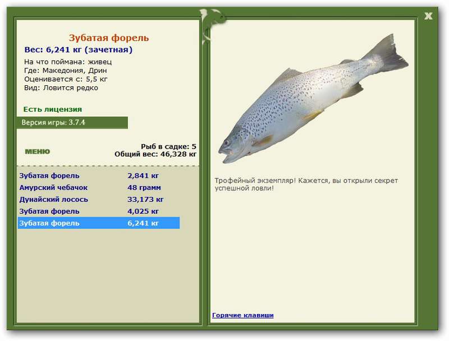Viewport: 449px width, 341px height.
Task: Close the fish keepnet window with X
Action: (428, 16)
